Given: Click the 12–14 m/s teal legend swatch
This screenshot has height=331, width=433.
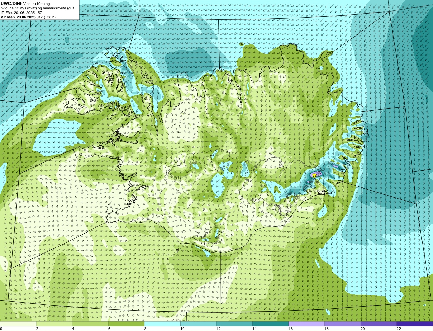Looking at the screenshot, I should (234, 324).
